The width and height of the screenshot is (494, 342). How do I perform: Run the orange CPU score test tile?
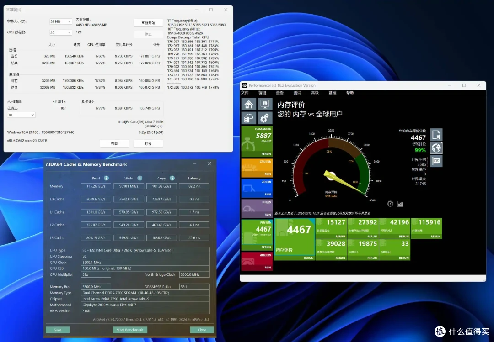click(257, 168)
